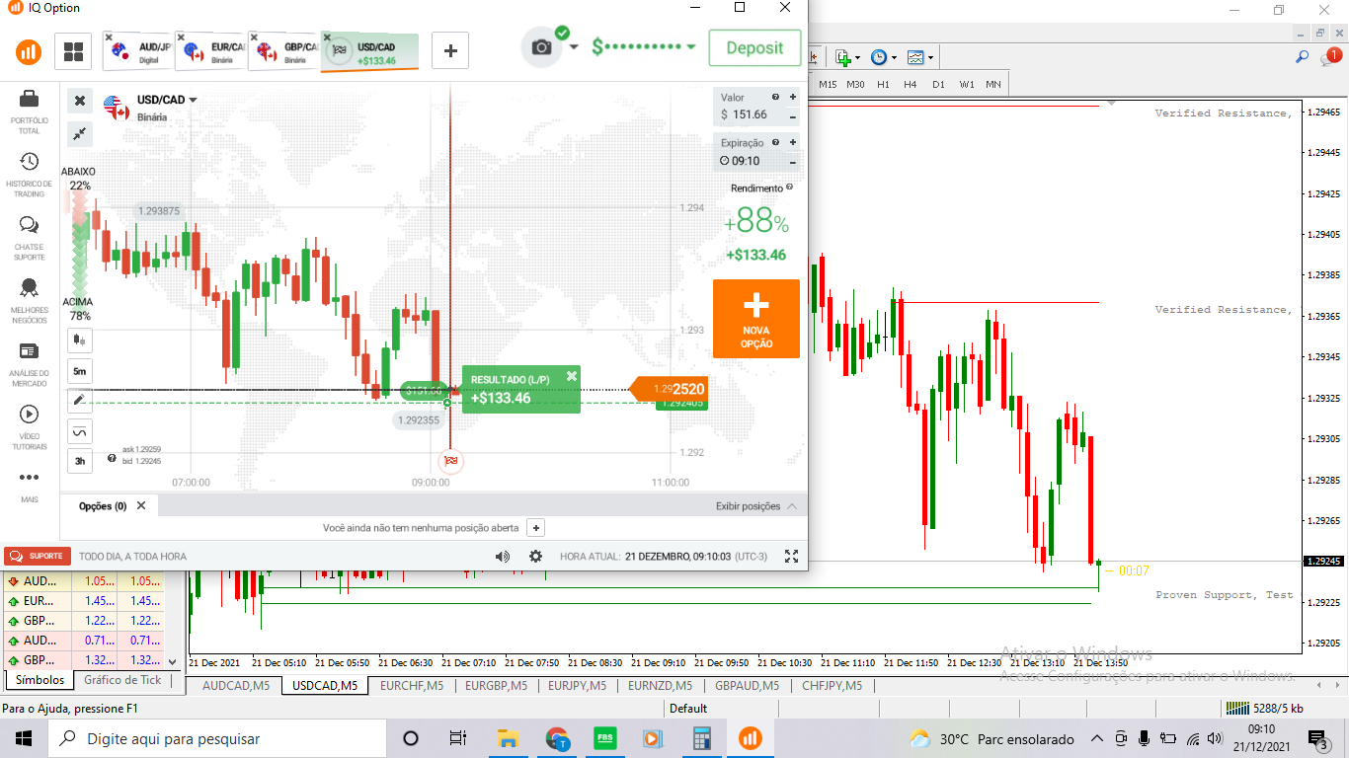Increase the Valor amount with plus
The height and width of the screenshot is (758, 1349).
tap(792, 97)
